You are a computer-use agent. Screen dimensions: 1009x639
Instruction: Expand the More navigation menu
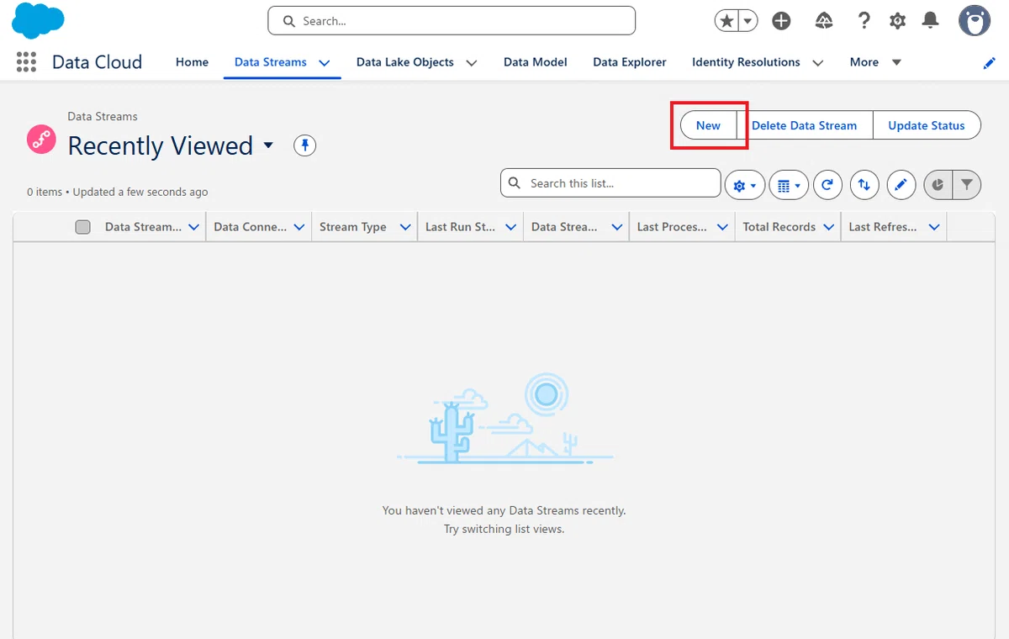click(x=876, y=62)
